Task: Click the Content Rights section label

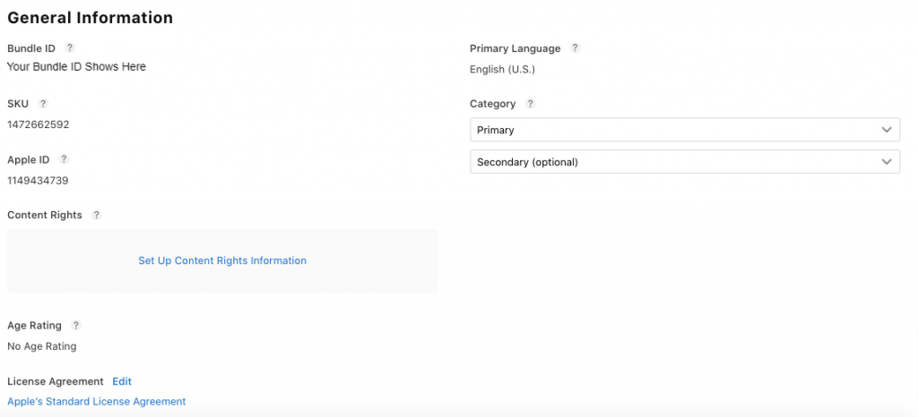Action: (45, 215)
